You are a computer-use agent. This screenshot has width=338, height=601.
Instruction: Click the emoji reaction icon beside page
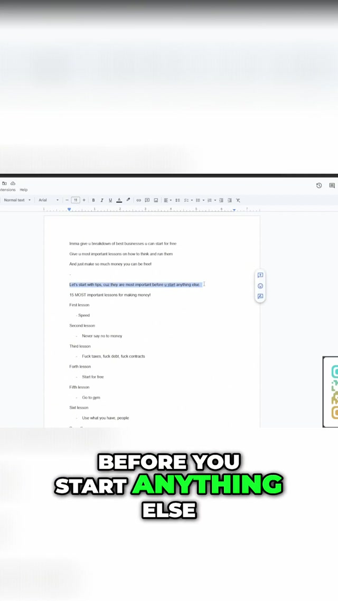(260, 286)
